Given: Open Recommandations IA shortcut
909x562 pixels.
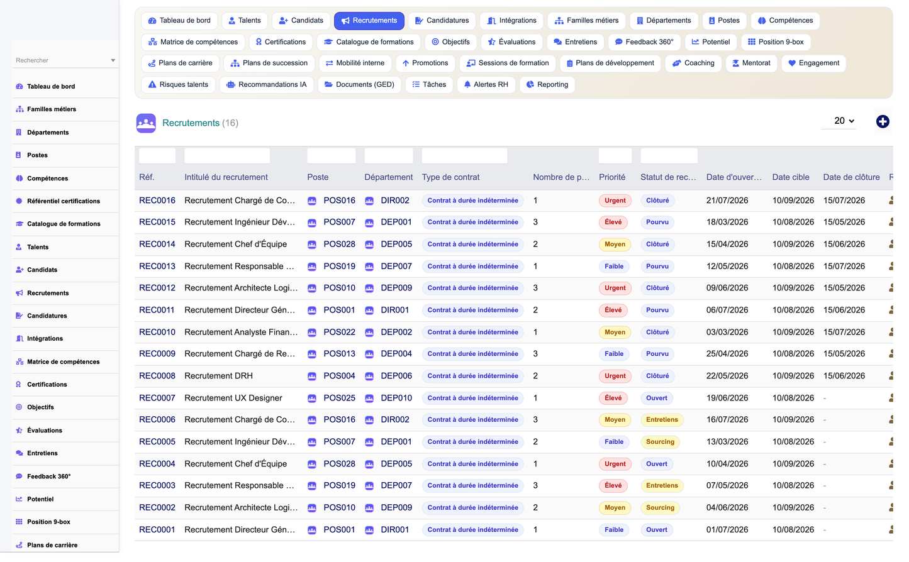Looking at the screenshot, I should click(x=266, y=85).
